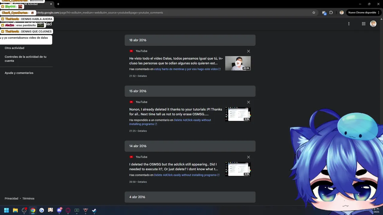Open the Términos footer link
Viewport: 383px width, 215px height.
(28, 199)
